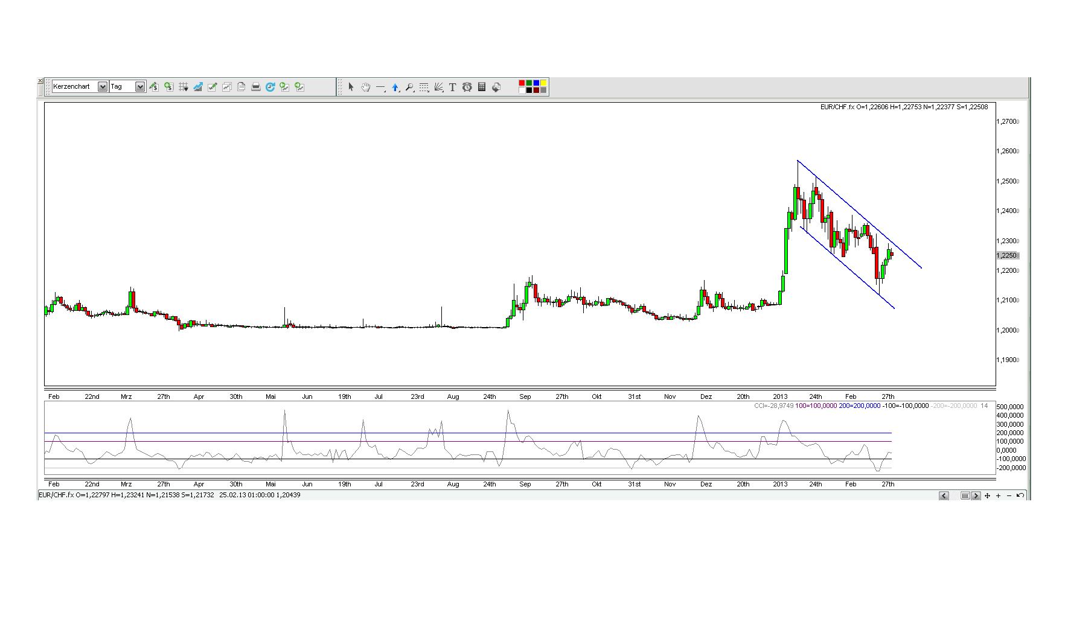Image resolution: width=1065 pixels, height=624 pixels.
Task: Pick the white color swatch
Action: [522, 91]
